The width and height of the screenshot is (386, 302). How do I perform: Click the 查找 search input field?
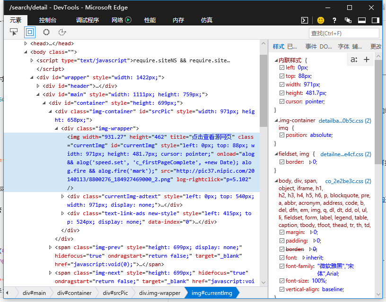(x=344, y=33)
